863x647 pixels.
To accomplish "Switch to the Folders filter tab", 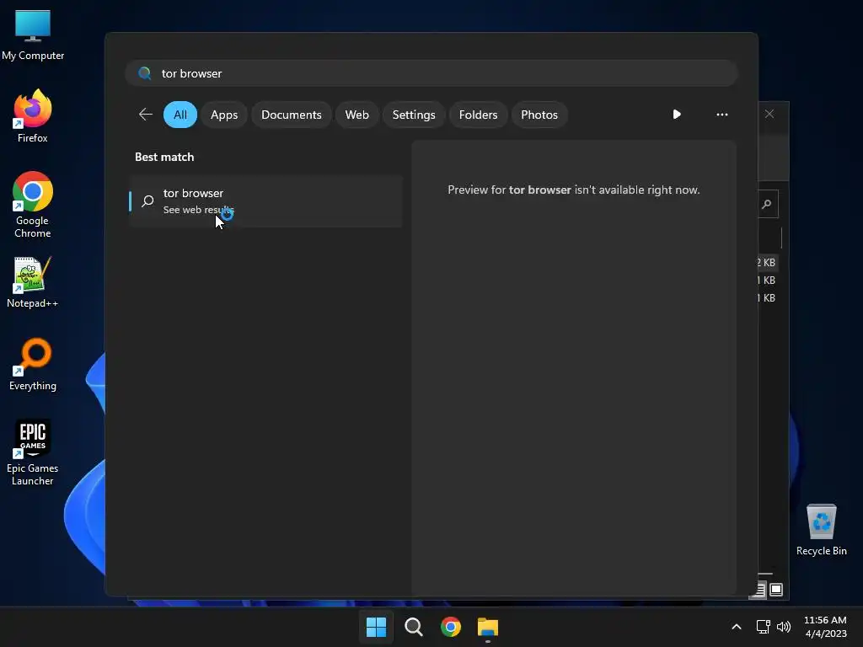I will (478, 115).
